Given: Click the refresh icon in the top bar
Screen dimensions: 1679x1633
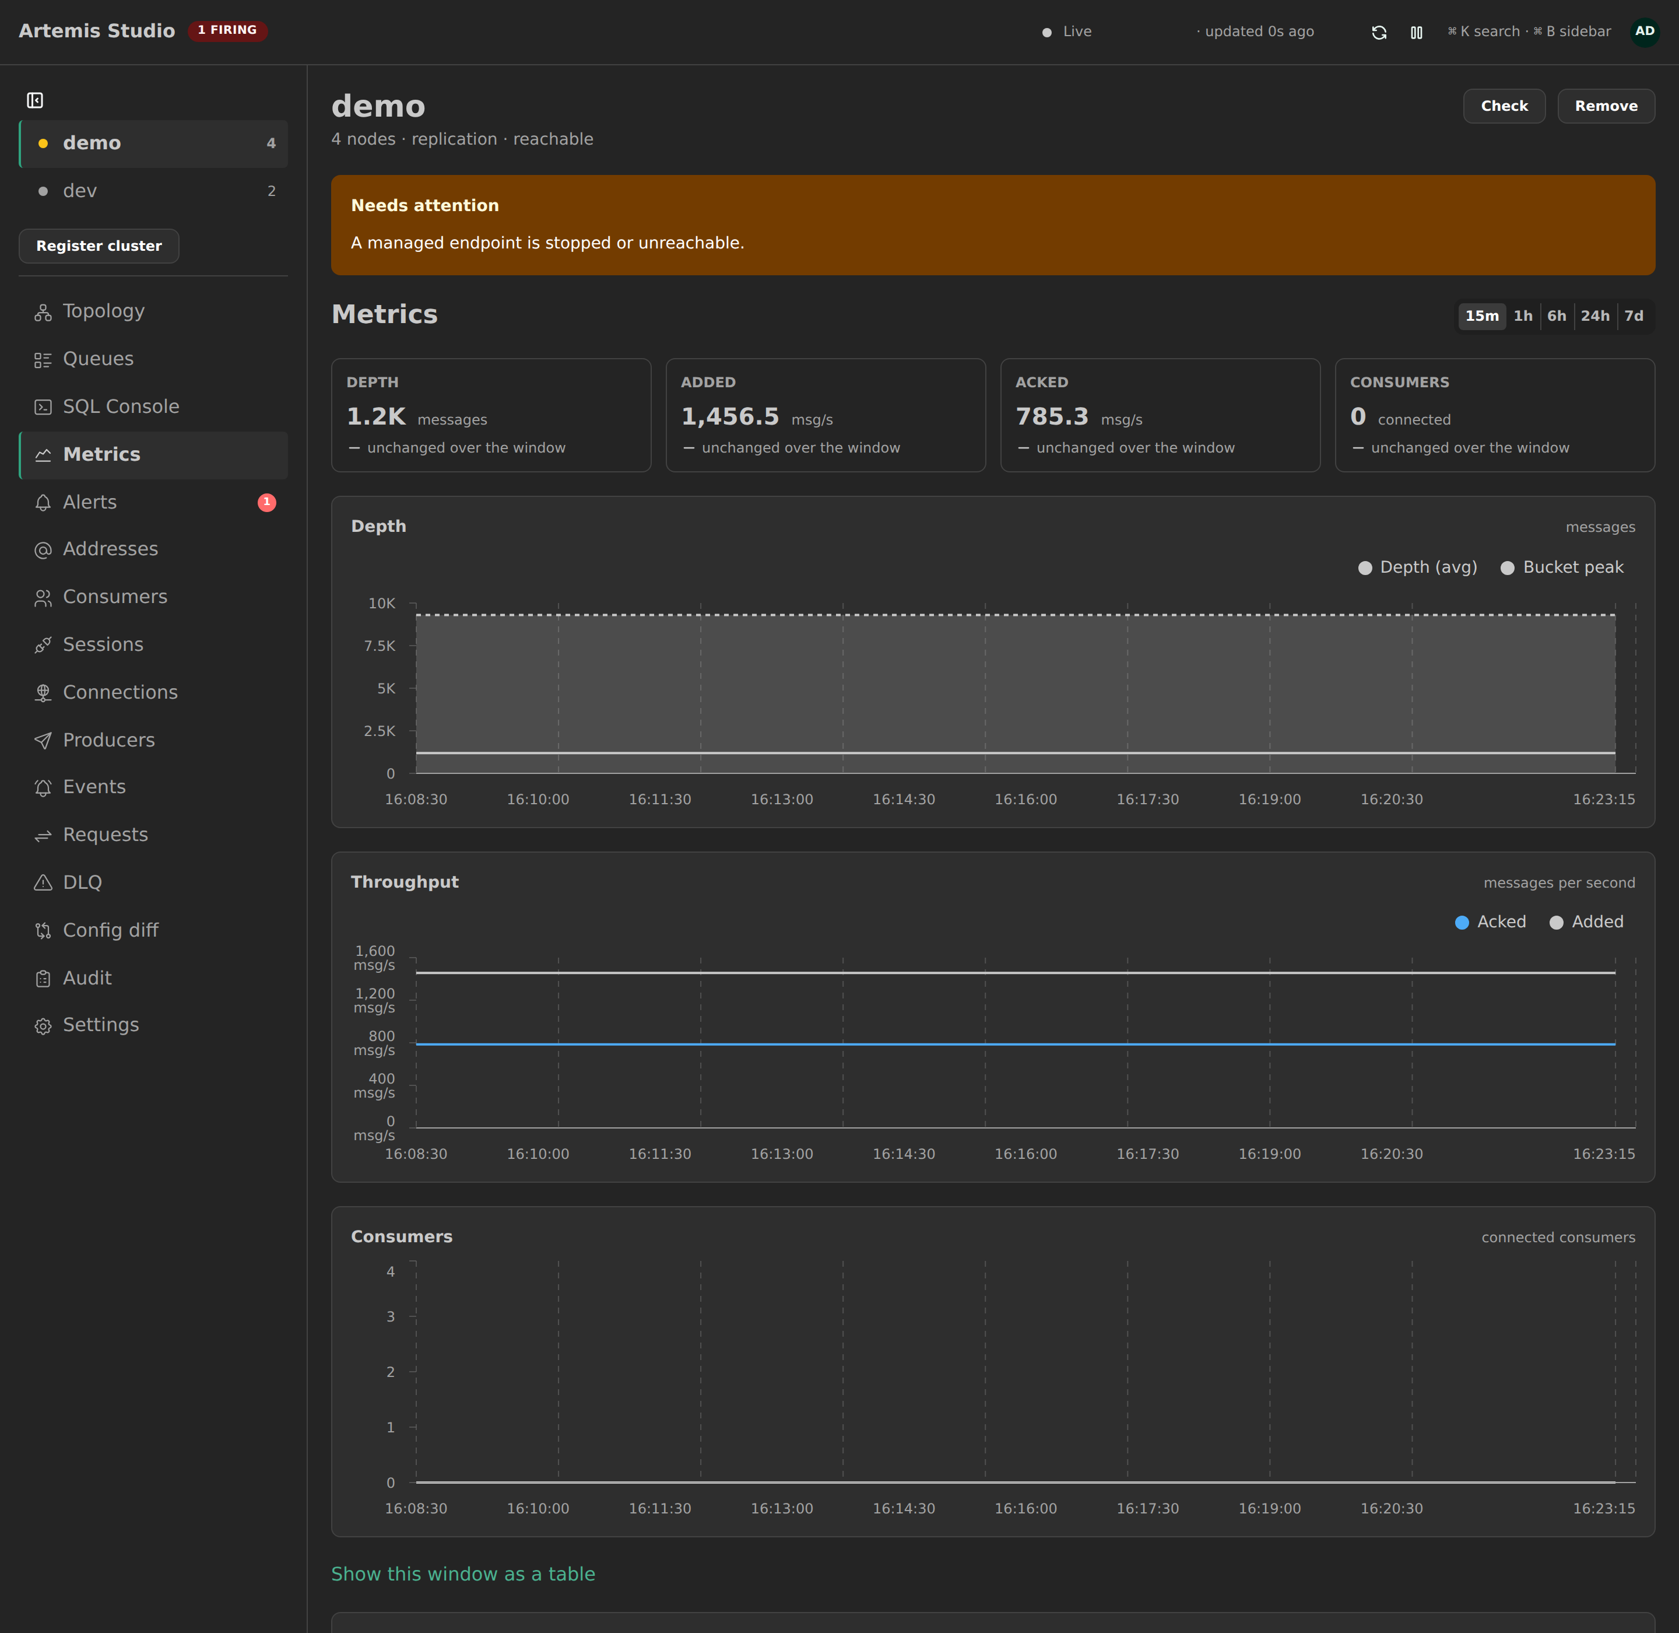Looking at the screenshot, I should (x=1379, y=31).
